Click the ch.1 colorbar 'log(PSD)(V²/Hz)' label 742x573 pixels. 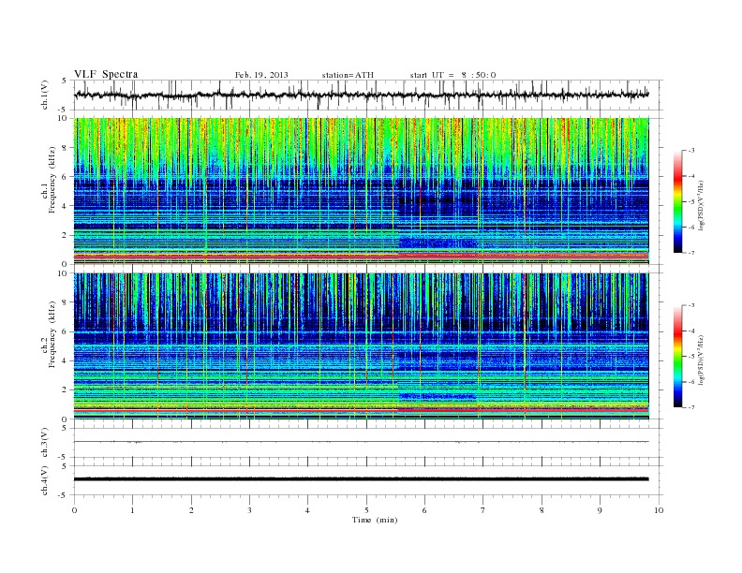point(701,204)
